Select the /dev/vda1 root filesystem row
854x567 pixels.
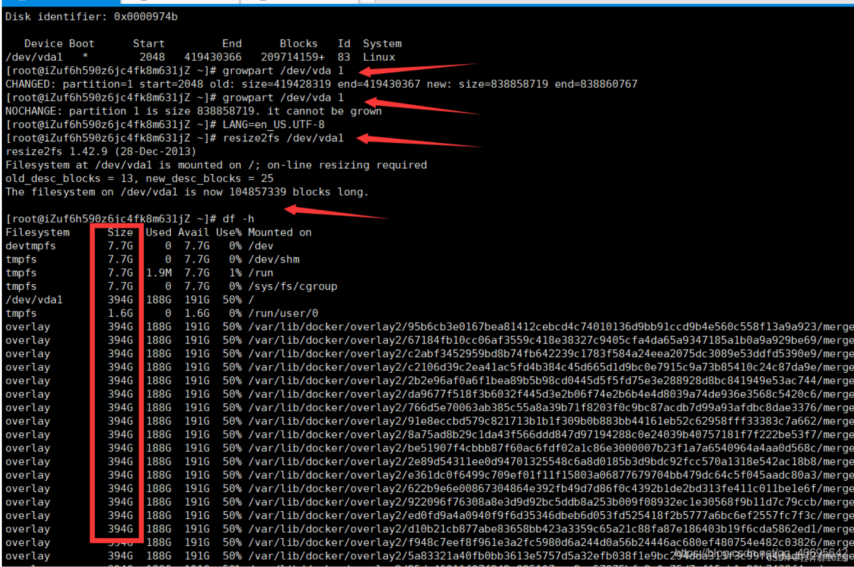[139, 299]
